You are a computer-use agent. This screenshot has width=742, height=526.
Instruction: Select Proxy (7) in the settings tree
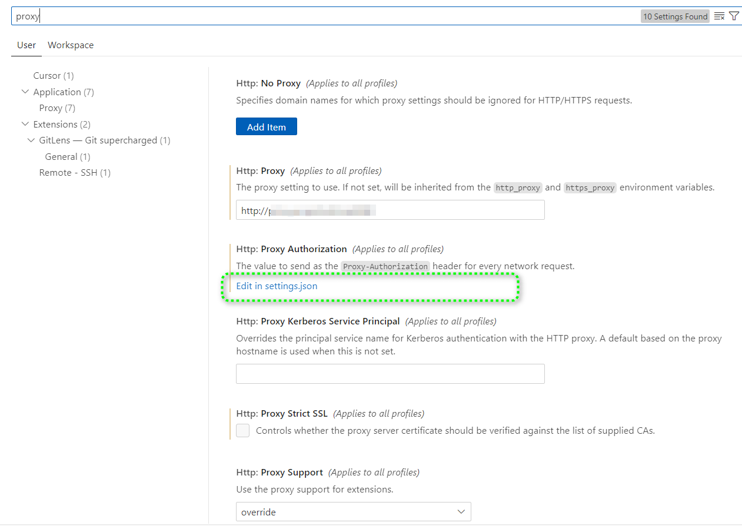57,108
